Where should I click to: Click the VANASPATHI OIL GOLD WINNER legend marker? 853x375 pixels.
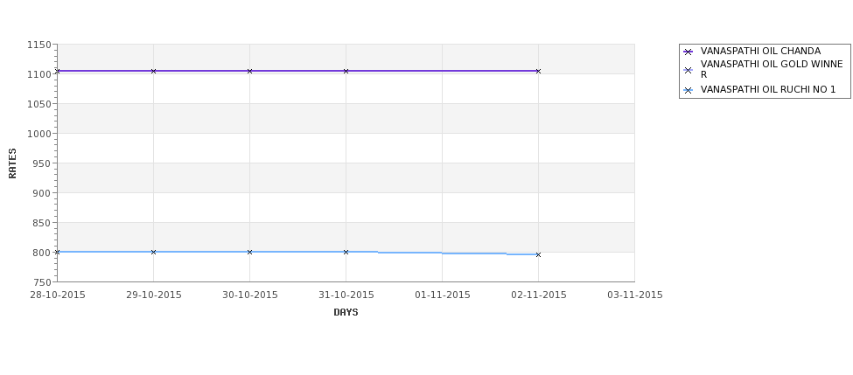(688, 70)
